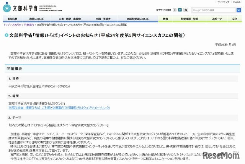
Task: Click the 2. 場所 heading
Action: pyautogui.click(x=13, y=96)
